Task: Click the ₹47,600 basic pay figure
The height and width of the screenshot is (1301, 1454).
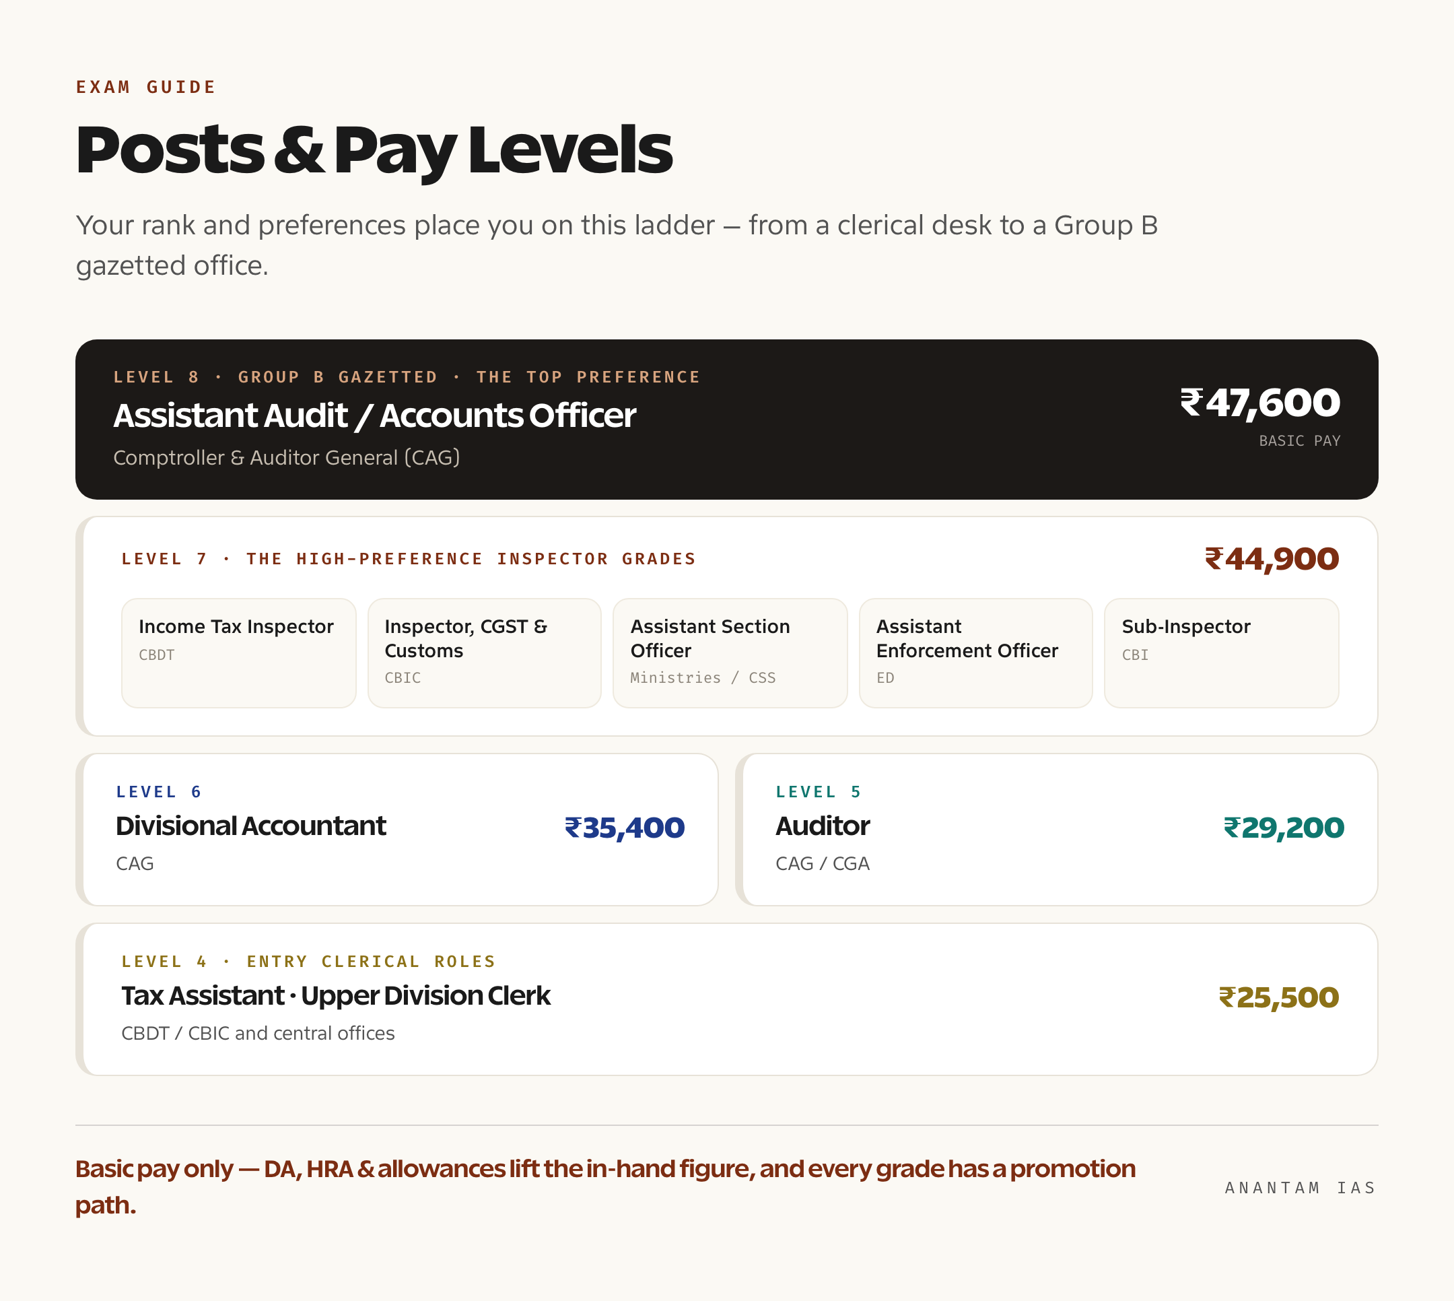Action: [1260, 403]
